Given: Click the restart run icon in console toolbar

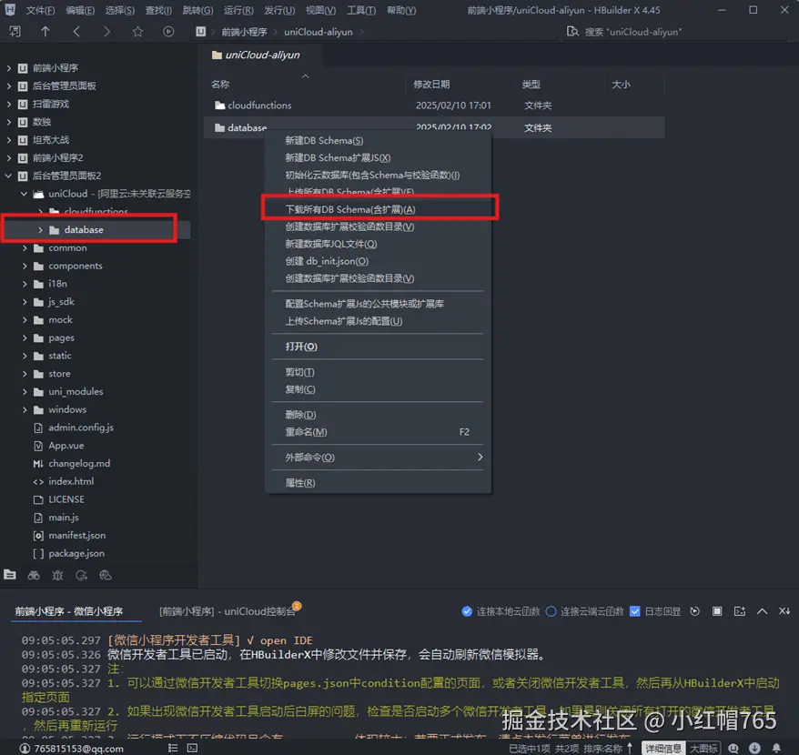Looking at the screenshot, I should pyautogui.click(x=694, y=611).
